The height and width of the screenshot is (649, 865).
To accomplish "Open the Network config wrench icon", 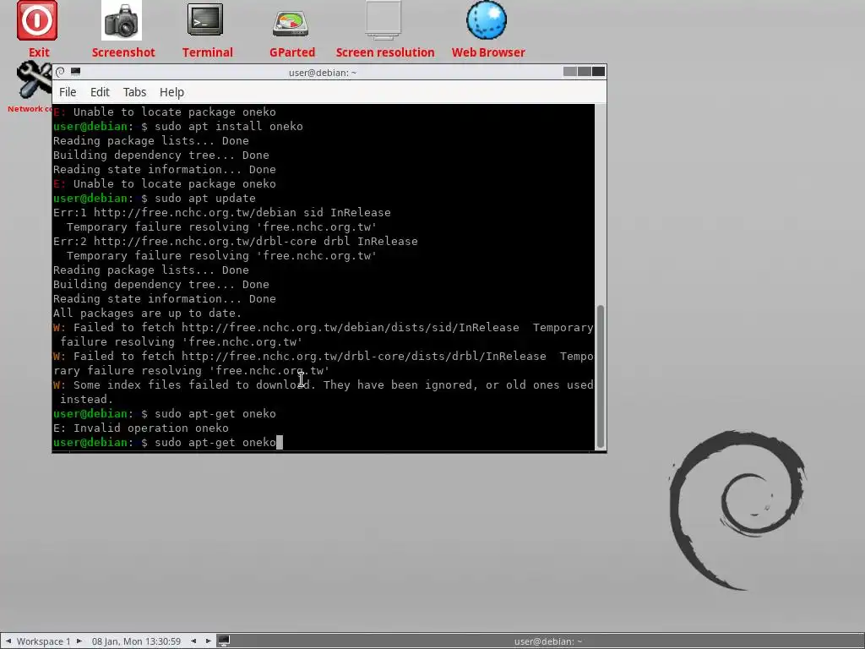I will (34, 79).
